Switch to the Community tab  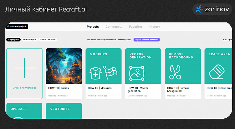coord(114,27)
